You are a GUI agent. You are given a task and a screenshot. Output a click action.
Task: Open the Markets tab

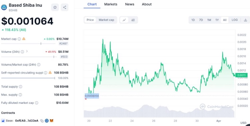[111, 4]
